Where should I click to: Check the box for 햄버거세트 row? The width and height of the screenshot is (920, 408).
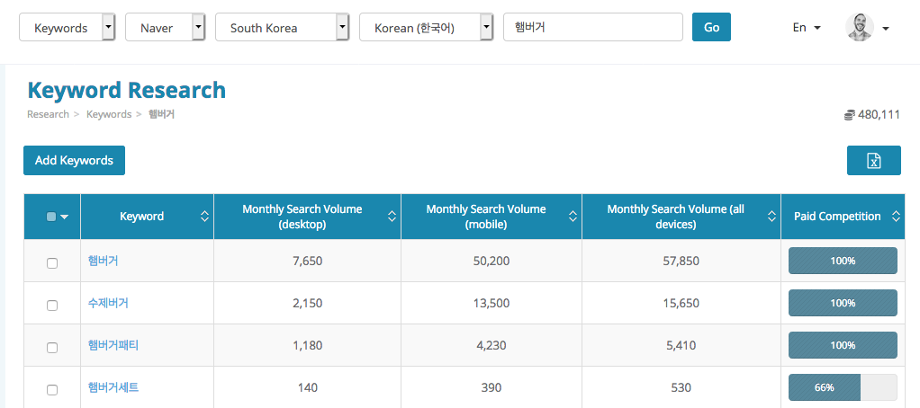click(52, 390)
